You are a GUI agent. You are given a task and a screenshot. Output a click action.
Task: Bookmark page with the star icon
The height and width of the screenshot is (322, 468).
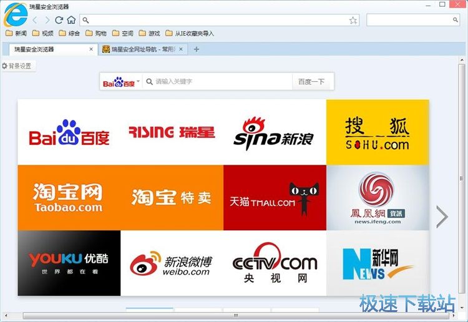pyautogui.click(x=353, y=21)
